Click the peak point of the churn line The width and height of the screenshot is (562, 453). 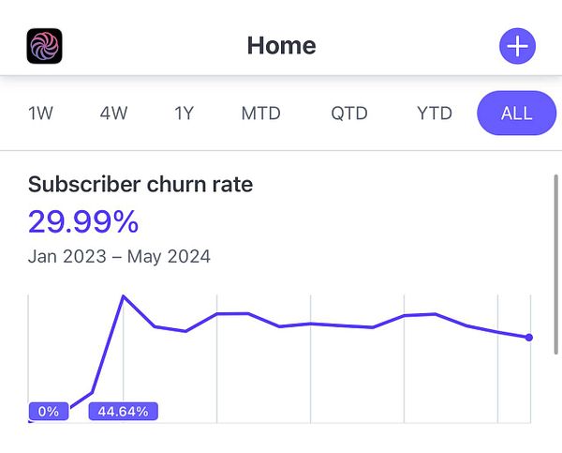[x=124, y=296]
